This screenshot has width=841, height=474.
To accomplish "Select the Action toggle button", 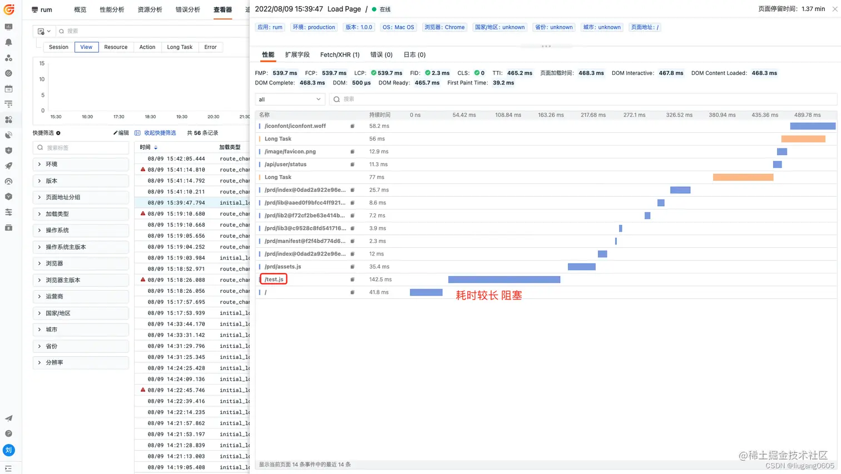I will click(147, 47).
